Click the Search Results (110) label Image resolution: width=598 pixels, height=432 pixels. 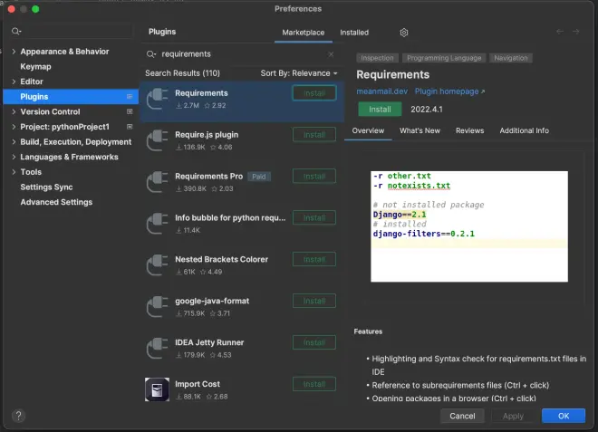point(182,73)
